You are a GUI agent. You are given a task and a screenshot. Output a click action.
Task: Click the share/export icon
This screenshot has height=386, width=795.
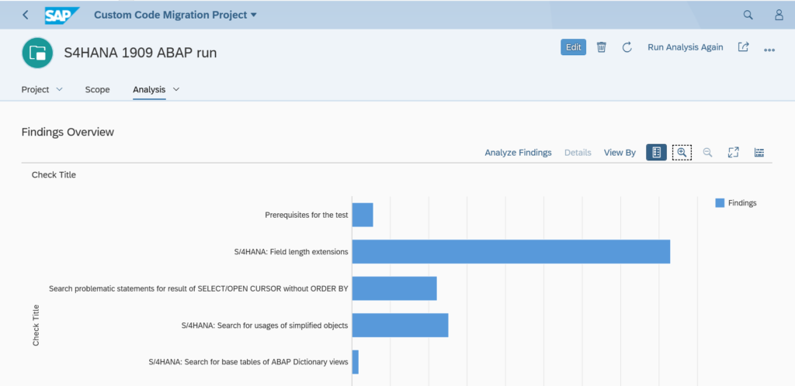[743, 47]
